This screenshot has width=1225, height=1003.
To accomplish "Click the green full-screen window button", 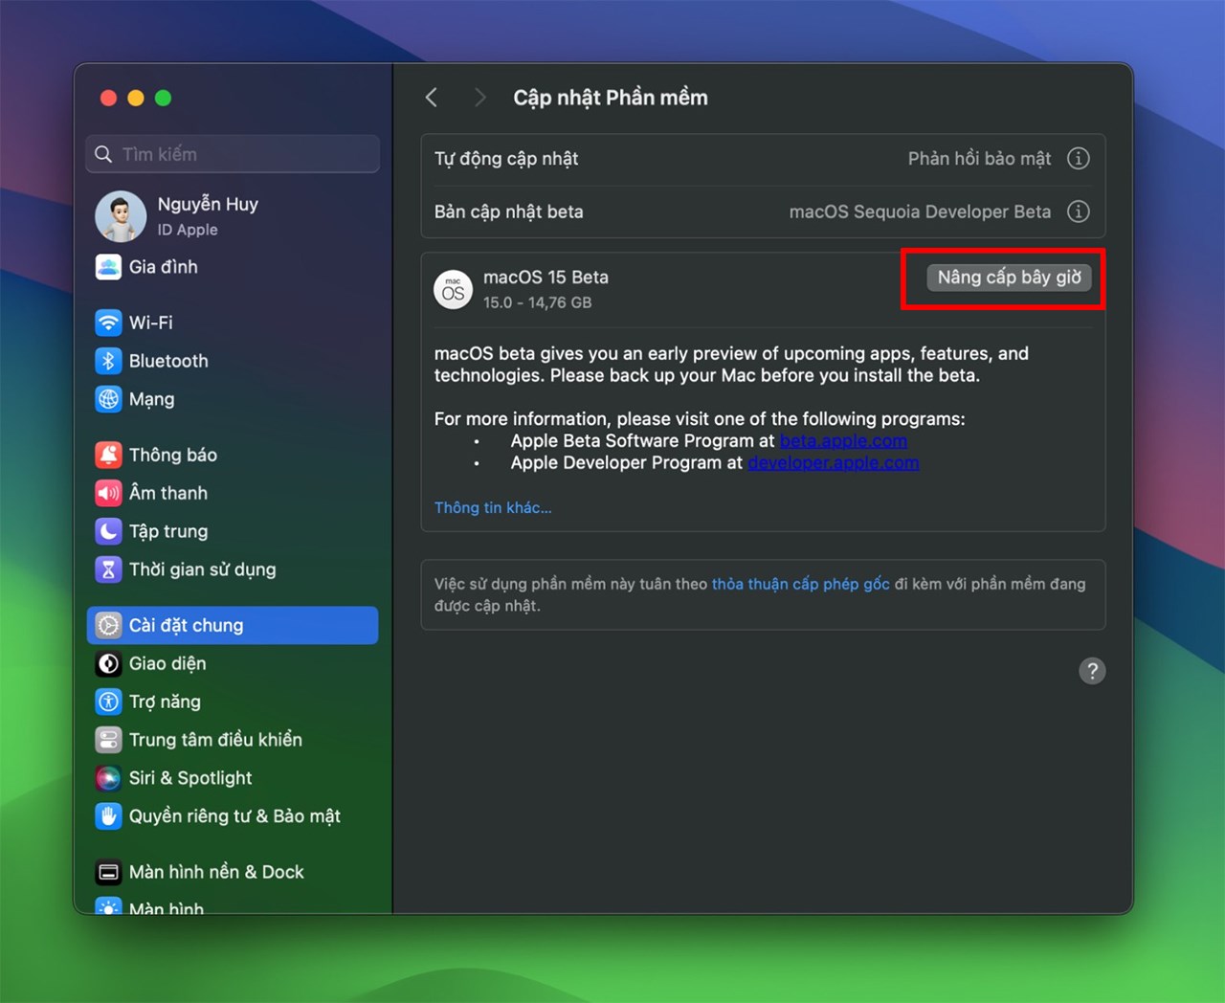I will (163, 98).
